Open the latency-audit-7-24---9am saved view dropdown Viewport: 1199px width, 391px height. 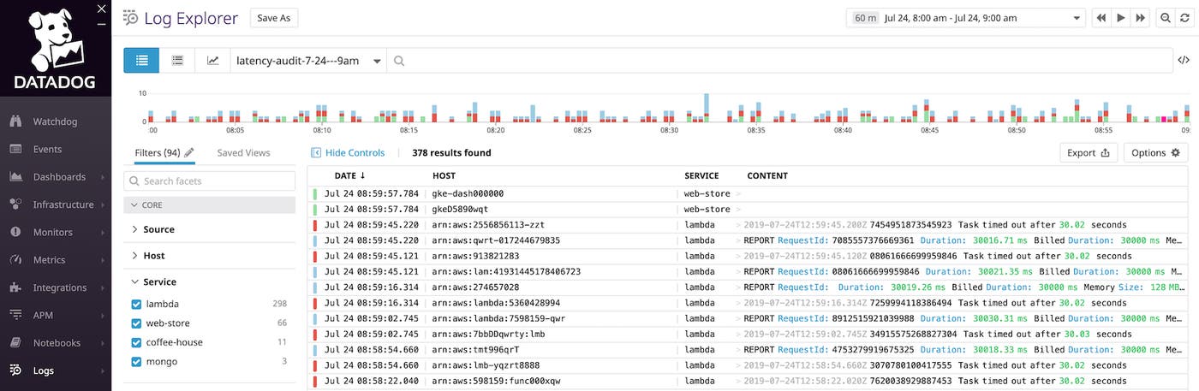point(307,61)
